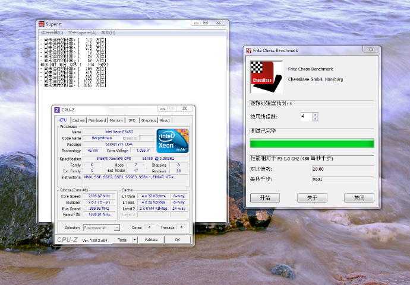Click the 开始 button to start benchmark

point(265,198)
